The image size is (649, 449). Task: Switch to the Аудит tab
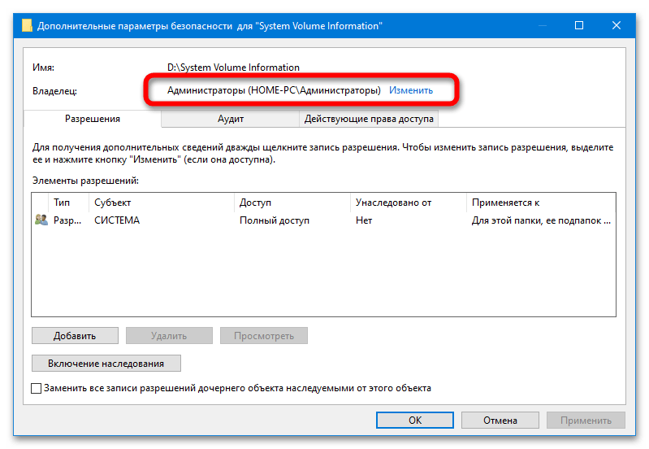click(x=230, y=119)
